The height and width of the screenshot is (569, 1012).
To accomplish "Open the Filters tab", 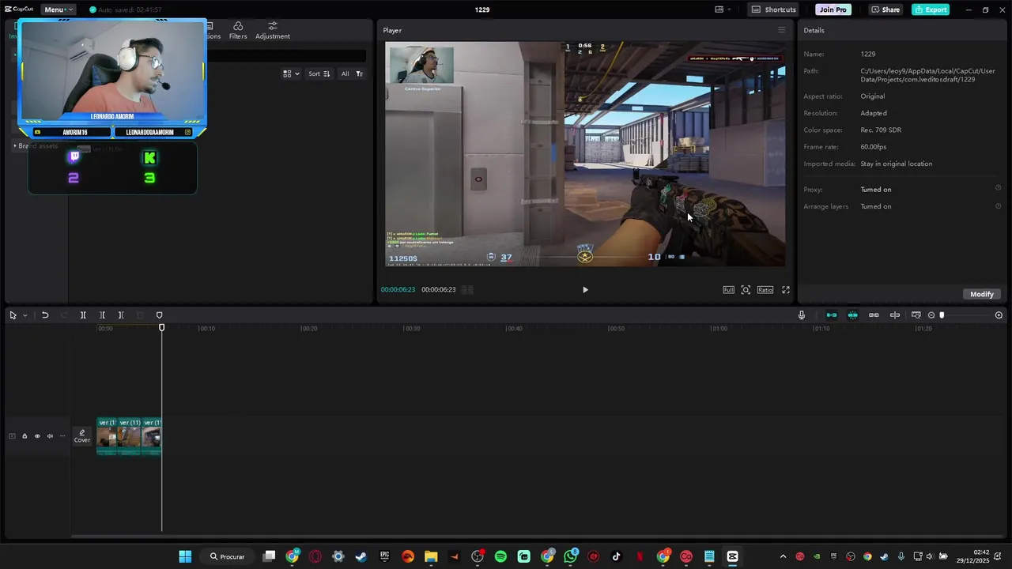I will 238,31.
